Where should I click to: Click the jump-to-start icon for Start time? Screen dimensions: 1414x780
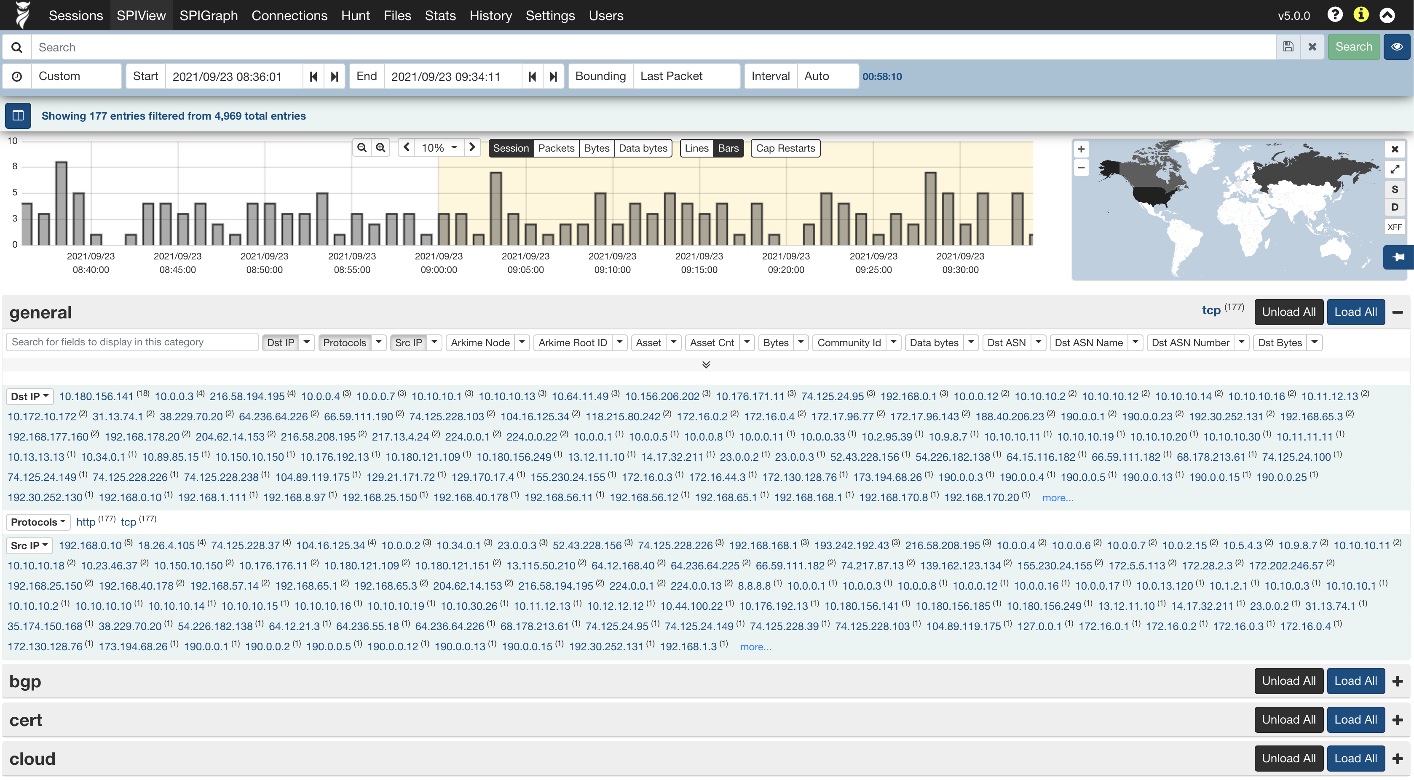pos(313,76)
